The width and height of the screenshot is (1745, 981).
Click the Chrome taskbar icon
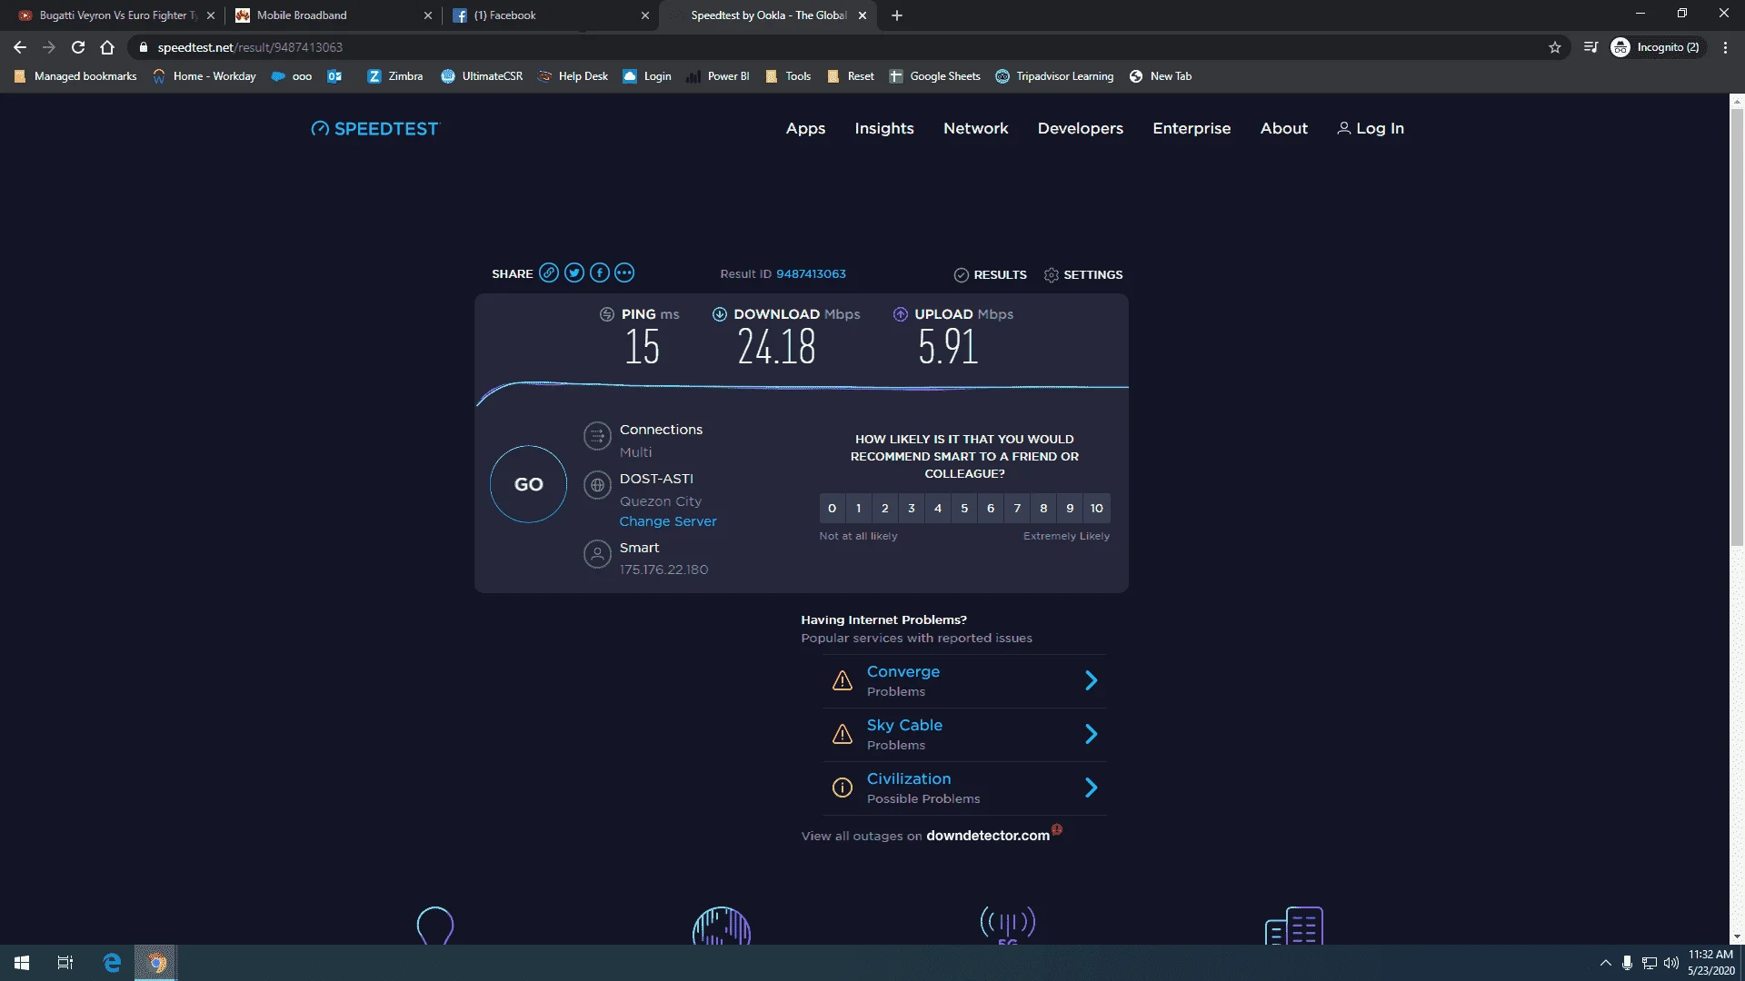pos(156,963)
